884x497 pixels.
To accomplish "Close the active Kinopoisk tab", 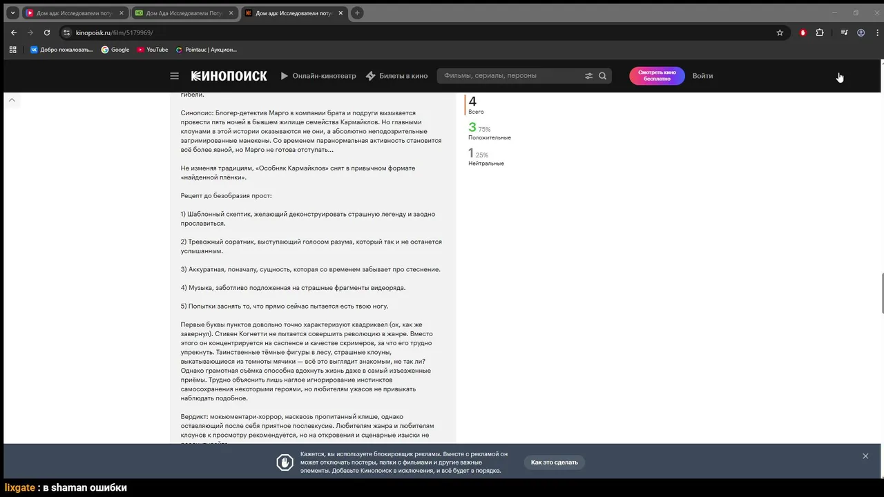I will click(x=340, y=13).
